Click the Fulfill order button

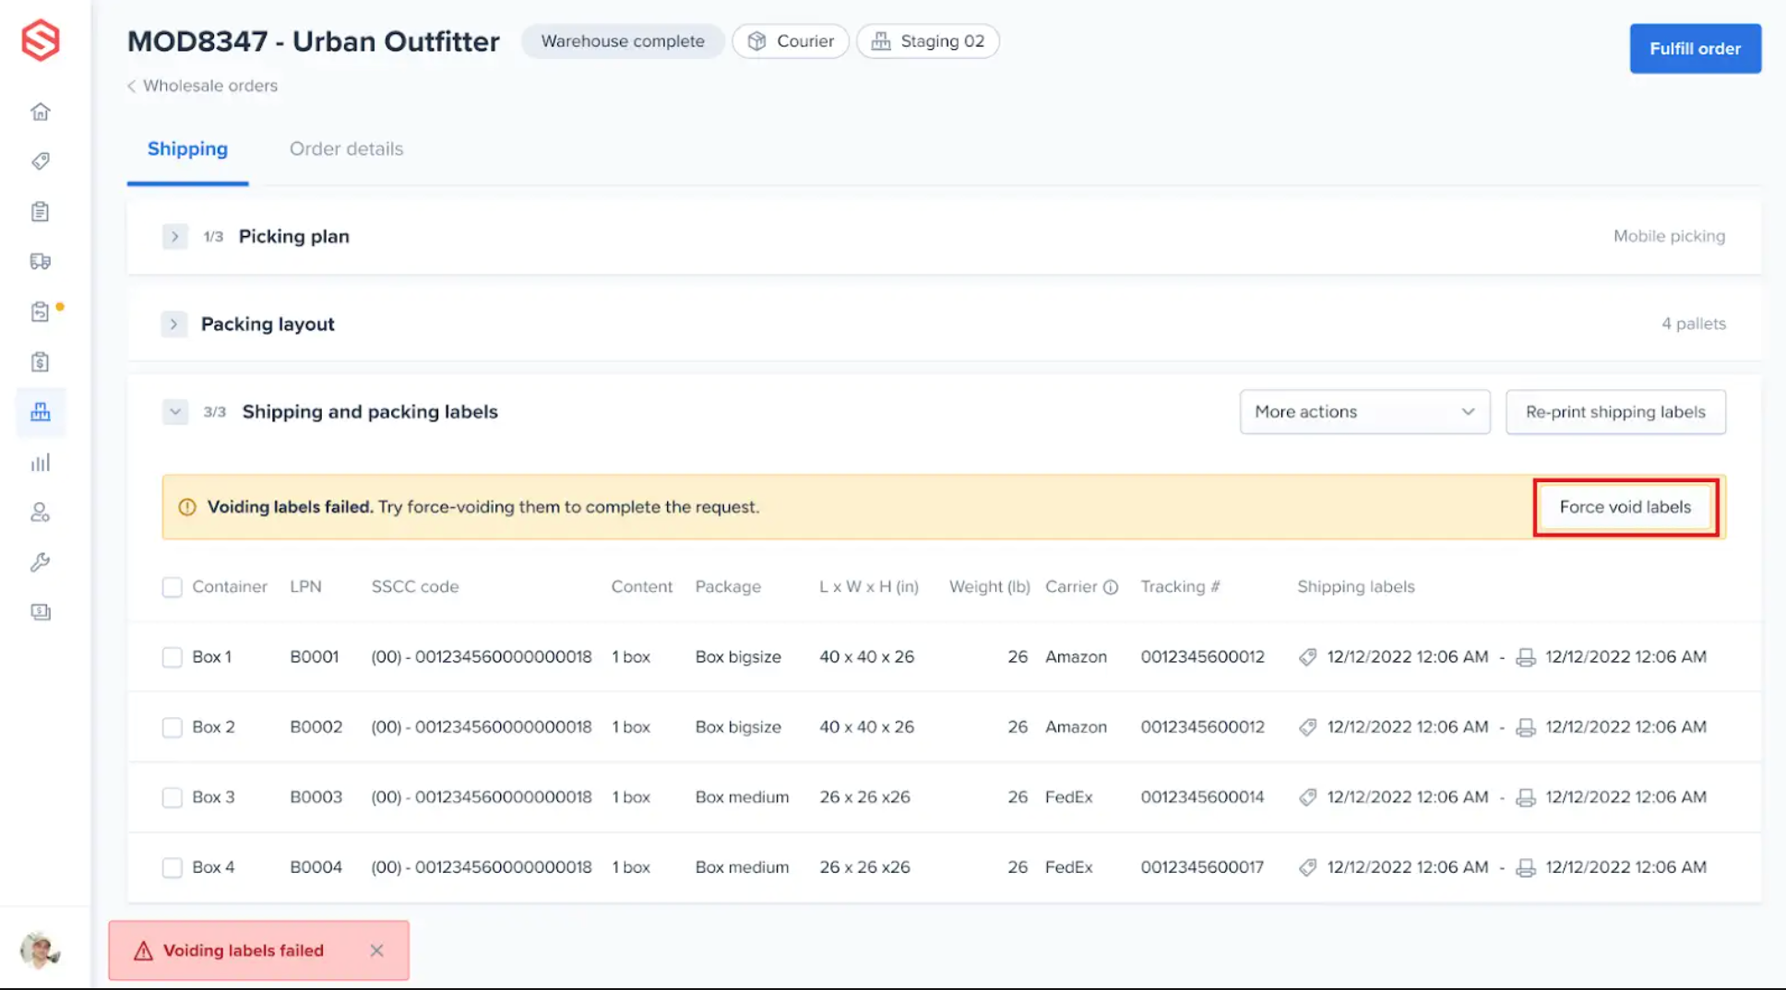pyautogui.click(x=1695, y=49)
